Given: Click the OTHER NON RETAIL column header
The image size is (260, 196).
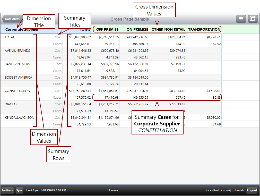Looking at the screenshot, I should pos(168,29).
